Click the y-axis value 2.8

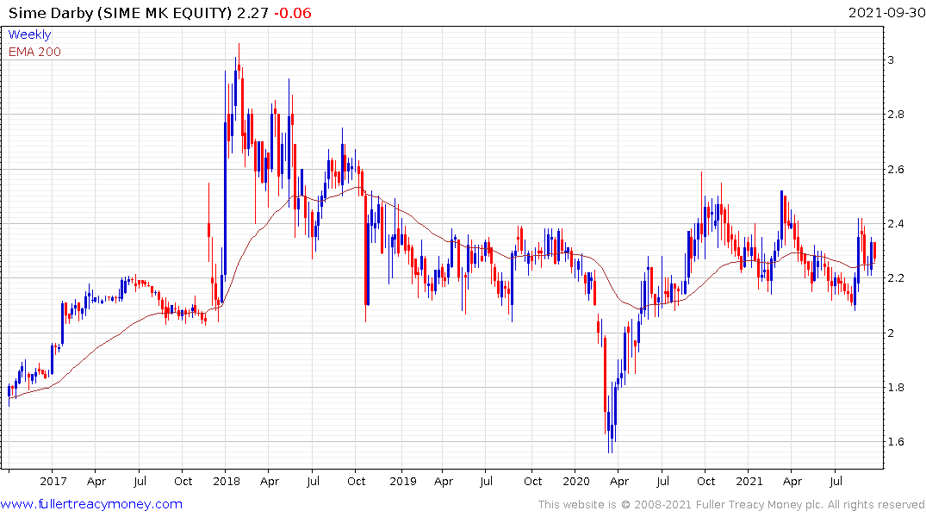pos(896,115)
